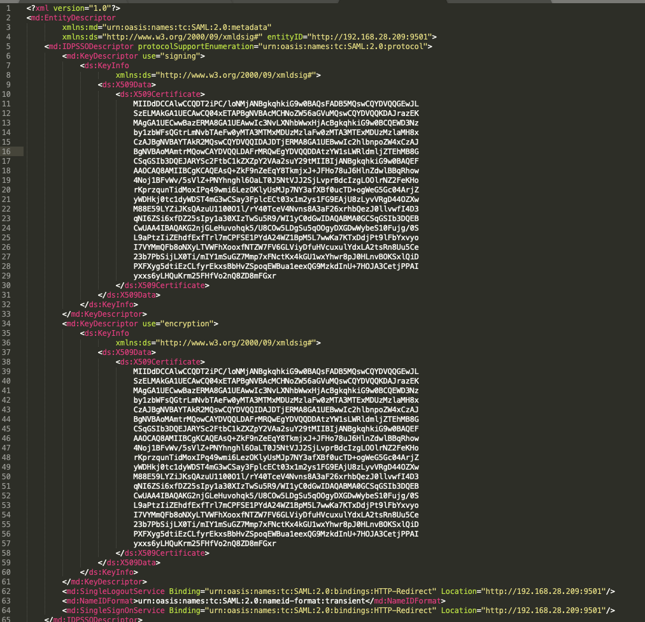Click the highlighted certificate line 16 text
The image size is (645, 622).
click(276, 152)
